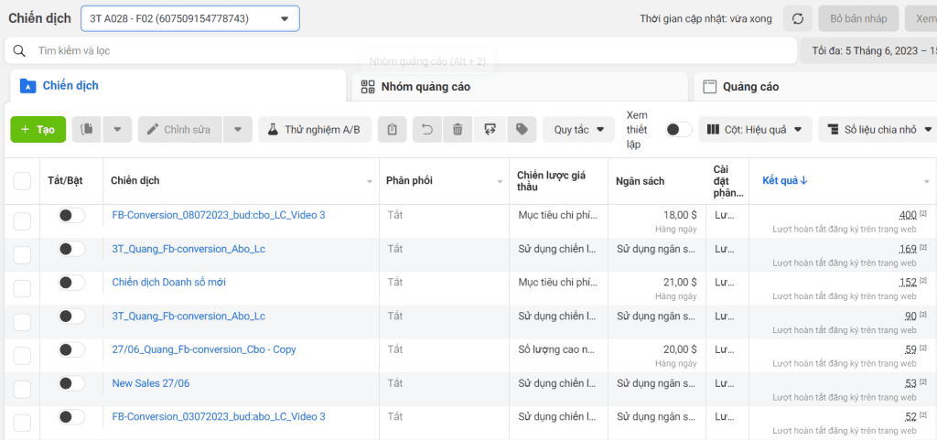The height and width of the screenshot is (440, 937).
Task: Click the Tìm kiếm và lọc search field
Action: (401, 50)
